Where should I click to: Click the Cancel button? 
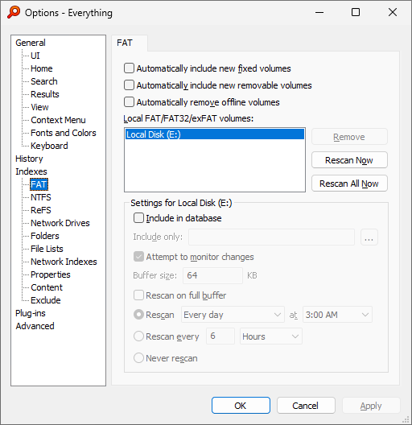pos(306,406)
